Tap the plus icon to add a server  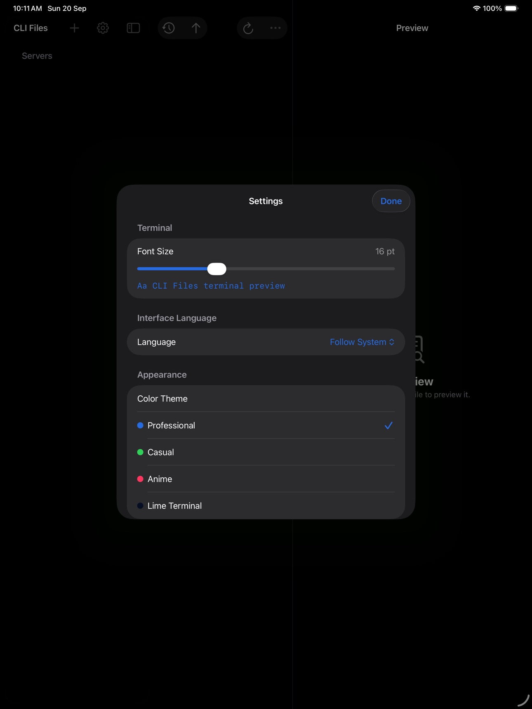(74, 28)
